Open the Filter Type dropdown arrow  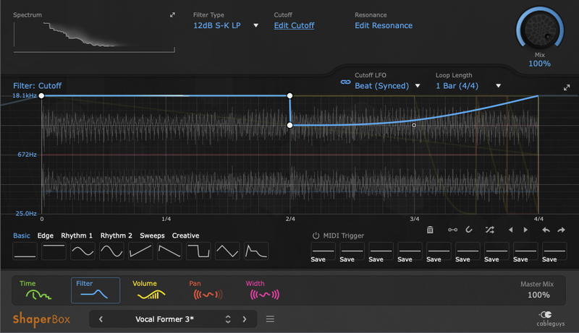click(x=256, y=25)
